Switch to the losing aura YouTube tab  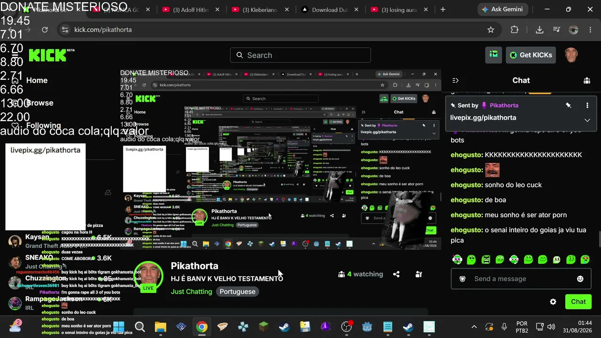point(399,9)
